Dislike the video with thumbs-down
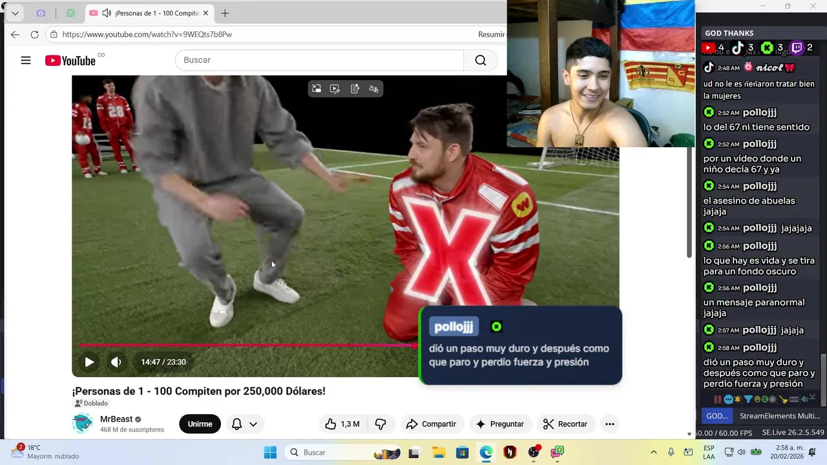The height and width of the screenshot is (465, 827). coord(381,424)
